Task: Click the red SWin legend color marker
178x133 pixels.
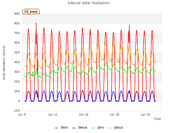Action: (x=56, y=128)
